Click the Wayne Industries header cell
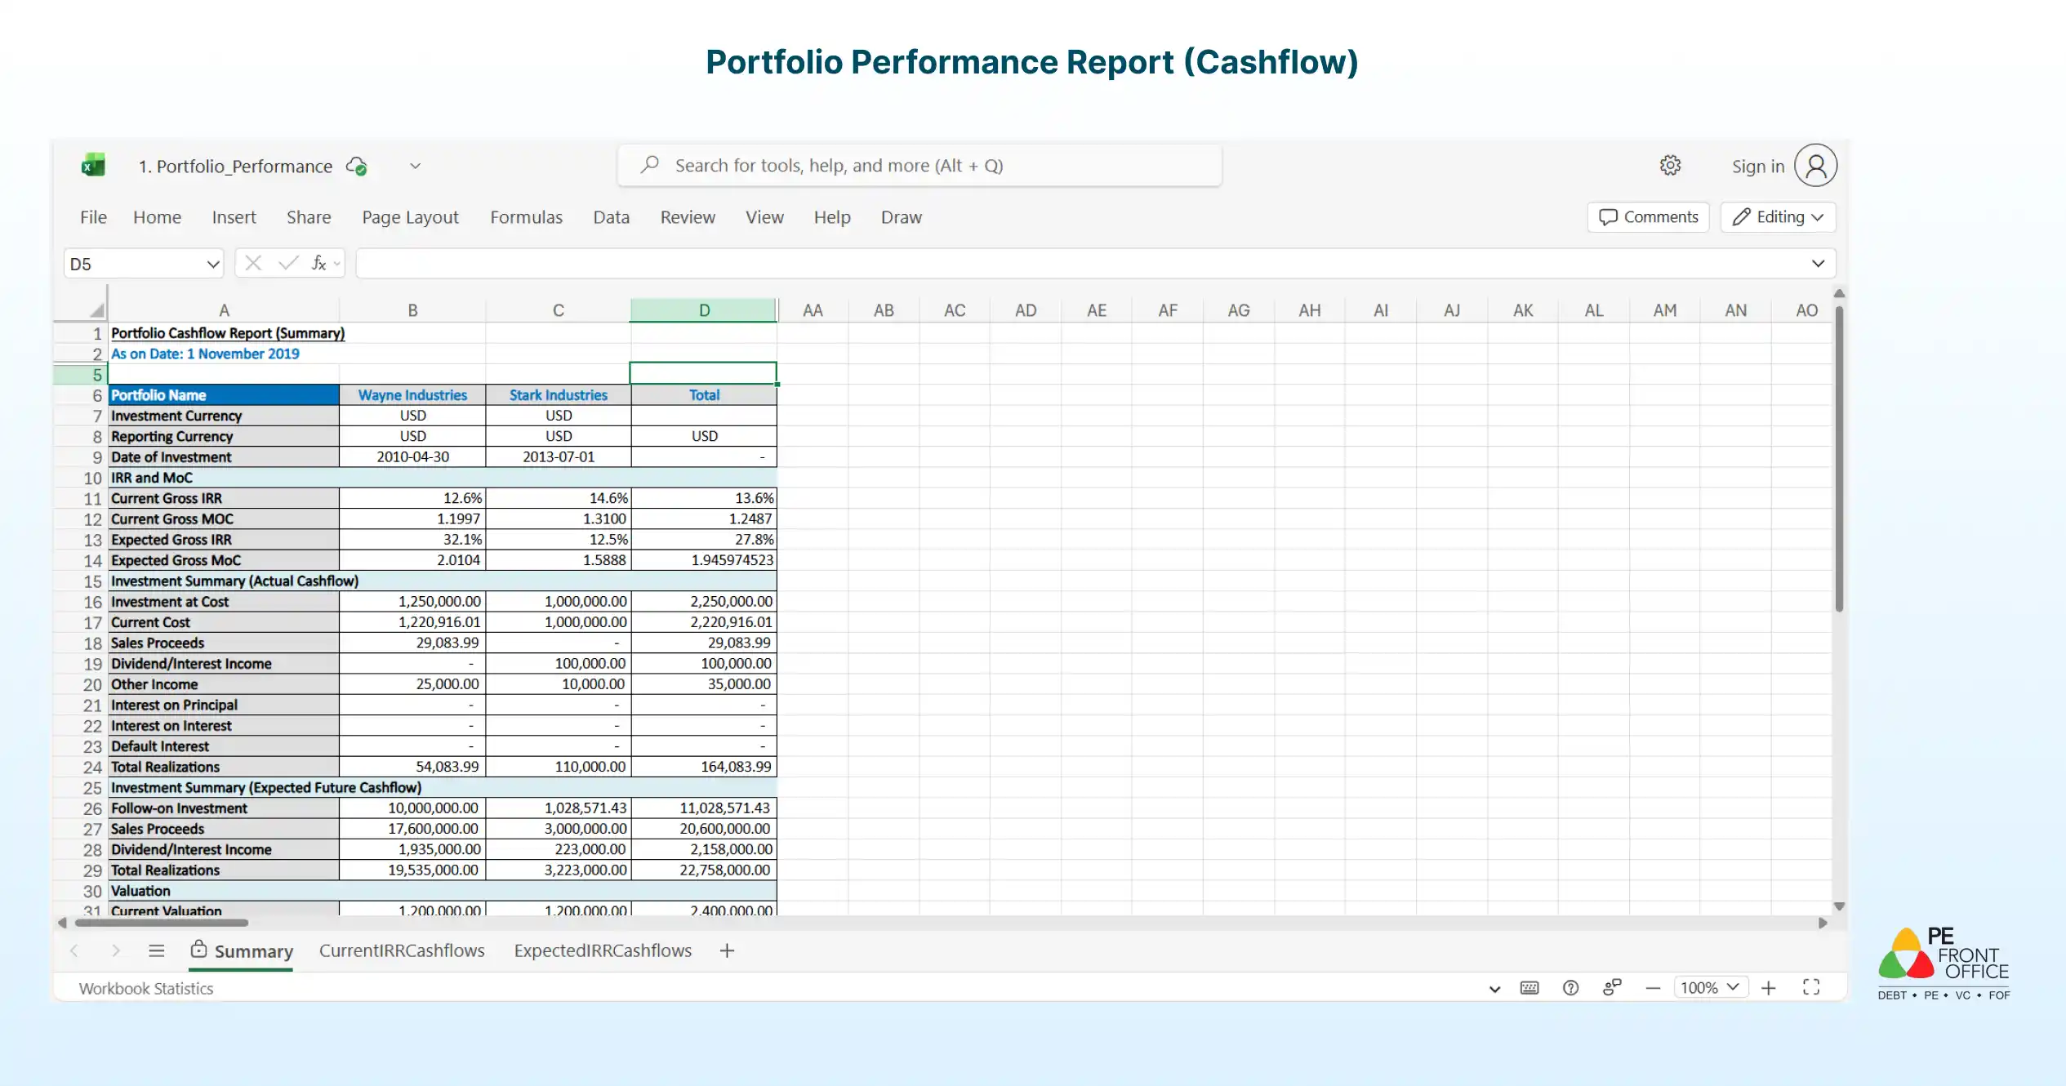The image size is (2066, 1086). coord(412,395)
